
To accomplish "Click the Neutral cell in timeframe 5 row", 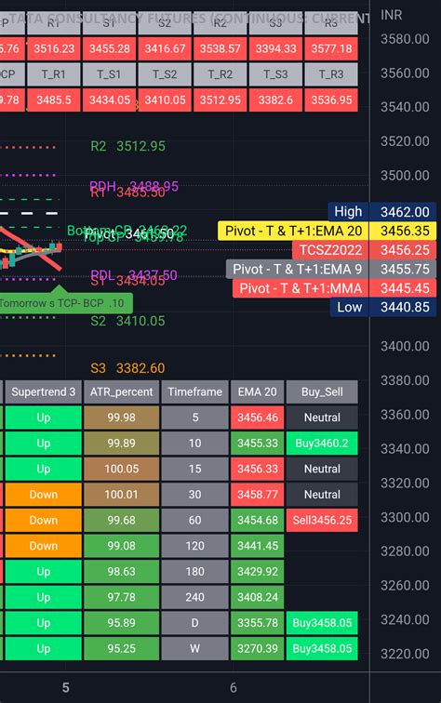I will [322, 418].
